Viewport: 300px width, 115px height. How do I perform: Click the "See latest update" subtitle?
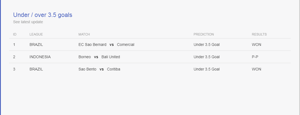click(28, 22)
